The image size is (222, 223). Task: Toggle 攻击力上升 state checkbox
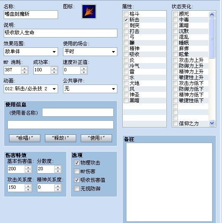[x=175, y=60]
